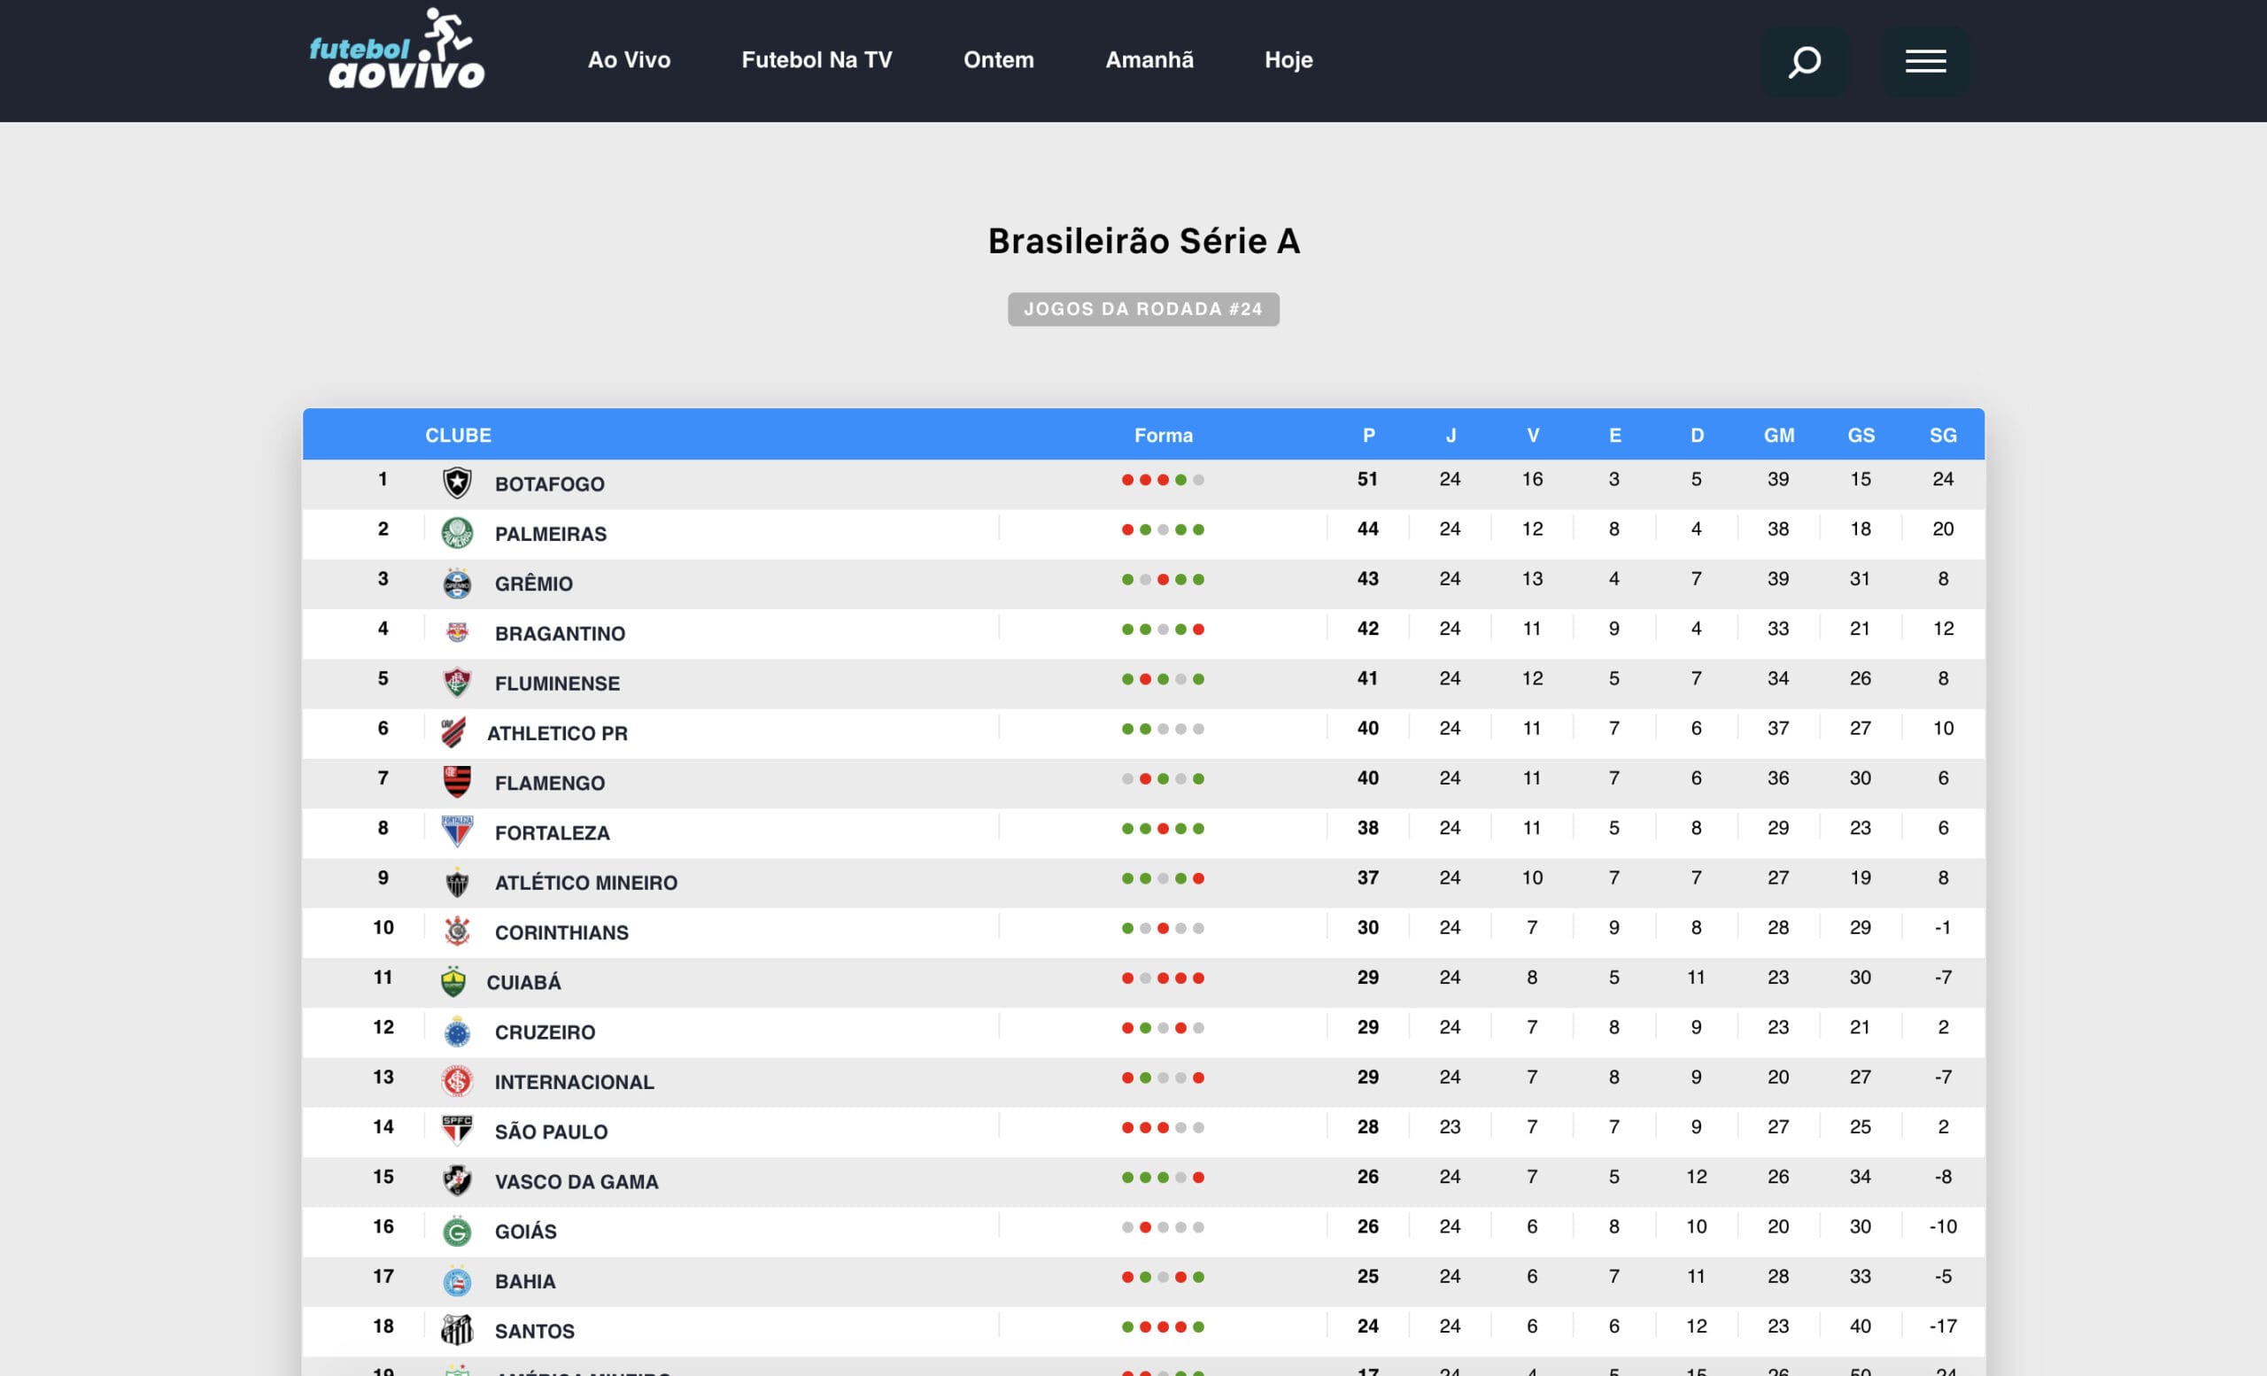Click the Futebol Ao Vivo logo
Screen dimensions: 2267x1376
point(397,50)
